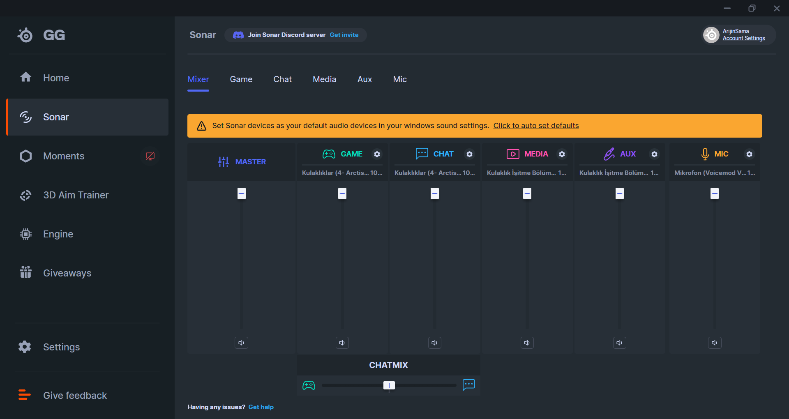The height and width of the screenshot is (419, 789).
Task: Open the Mic input device dropdown
Action: (x=715, y=173)
